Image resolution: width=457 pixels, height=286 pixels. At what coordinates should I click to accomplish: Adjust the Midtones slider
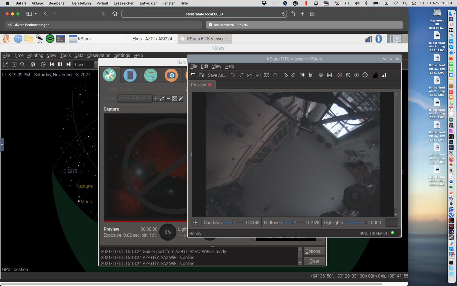tap(294, 223)
